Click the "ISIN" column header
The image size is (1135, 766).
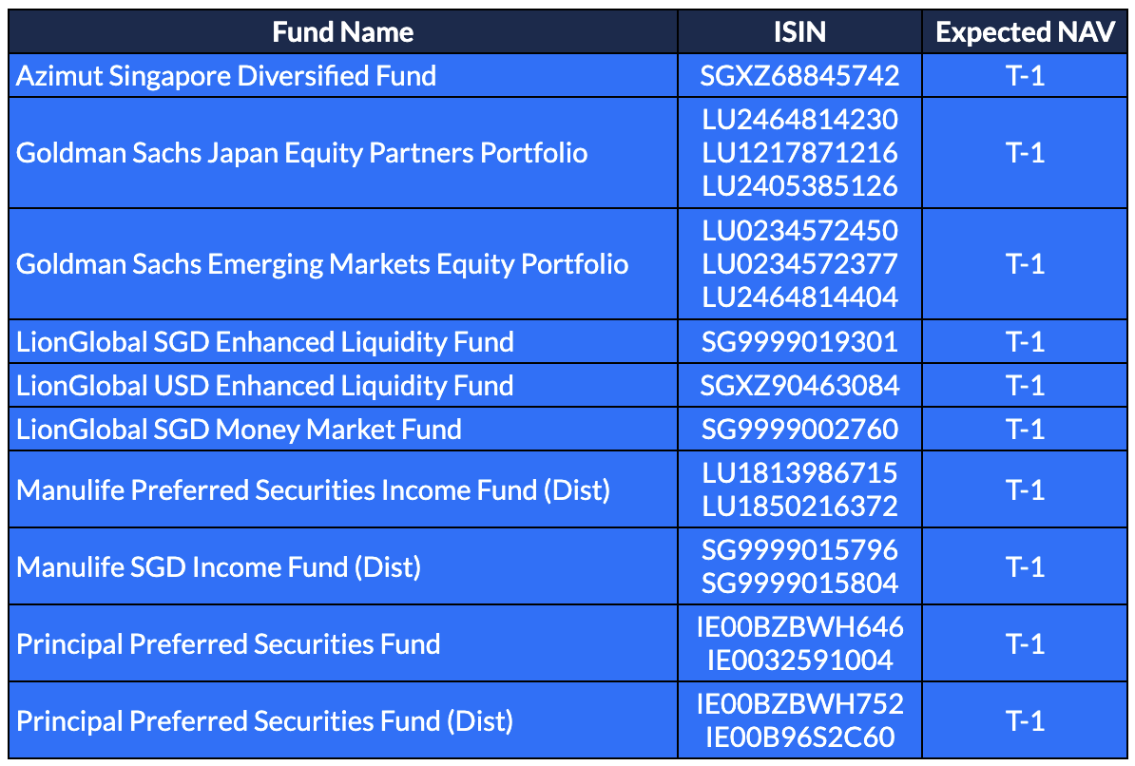point(799,32)
